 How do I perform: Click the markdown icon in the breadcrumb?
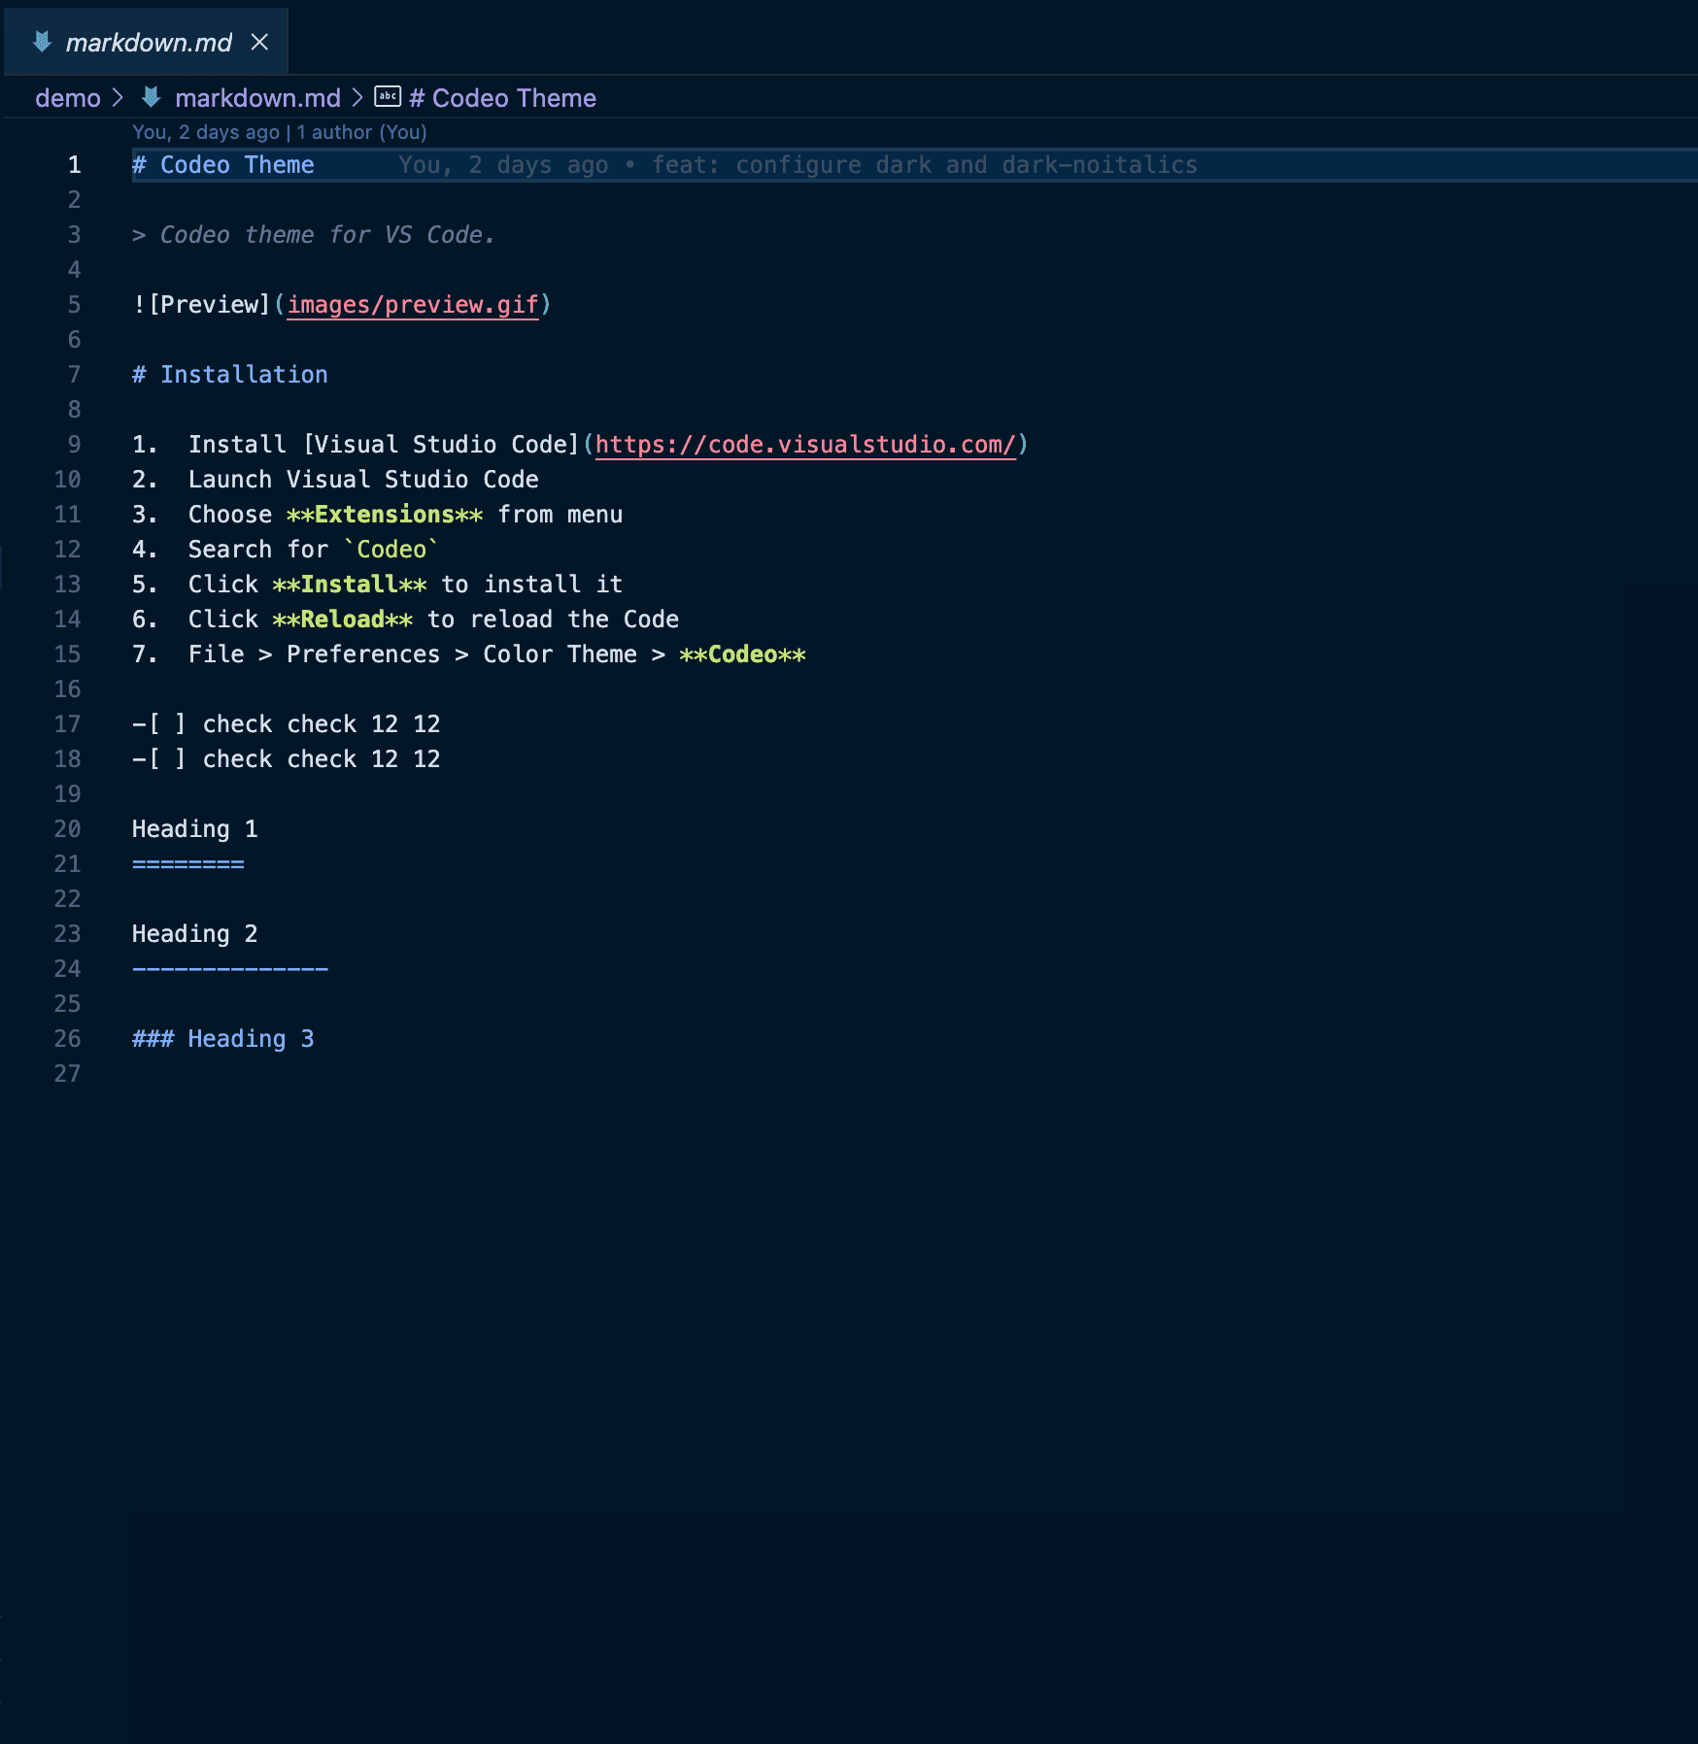point(151,97)
